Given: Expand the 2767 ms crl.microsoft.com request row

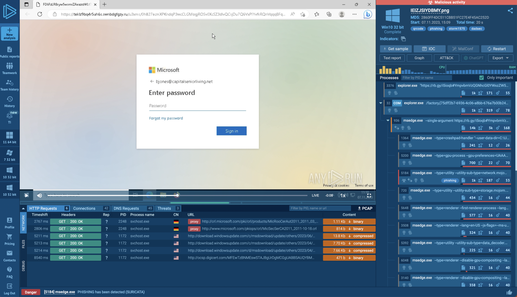Looking at the screenshot, I should coord(201,222).
